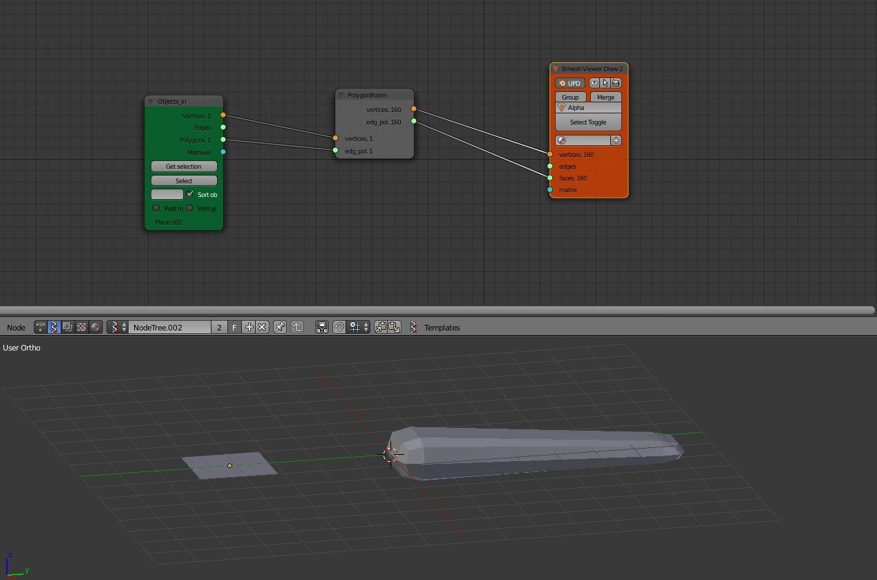Go to the parent node tree
Screen dimensions: 877x580
tap(297, 327)
